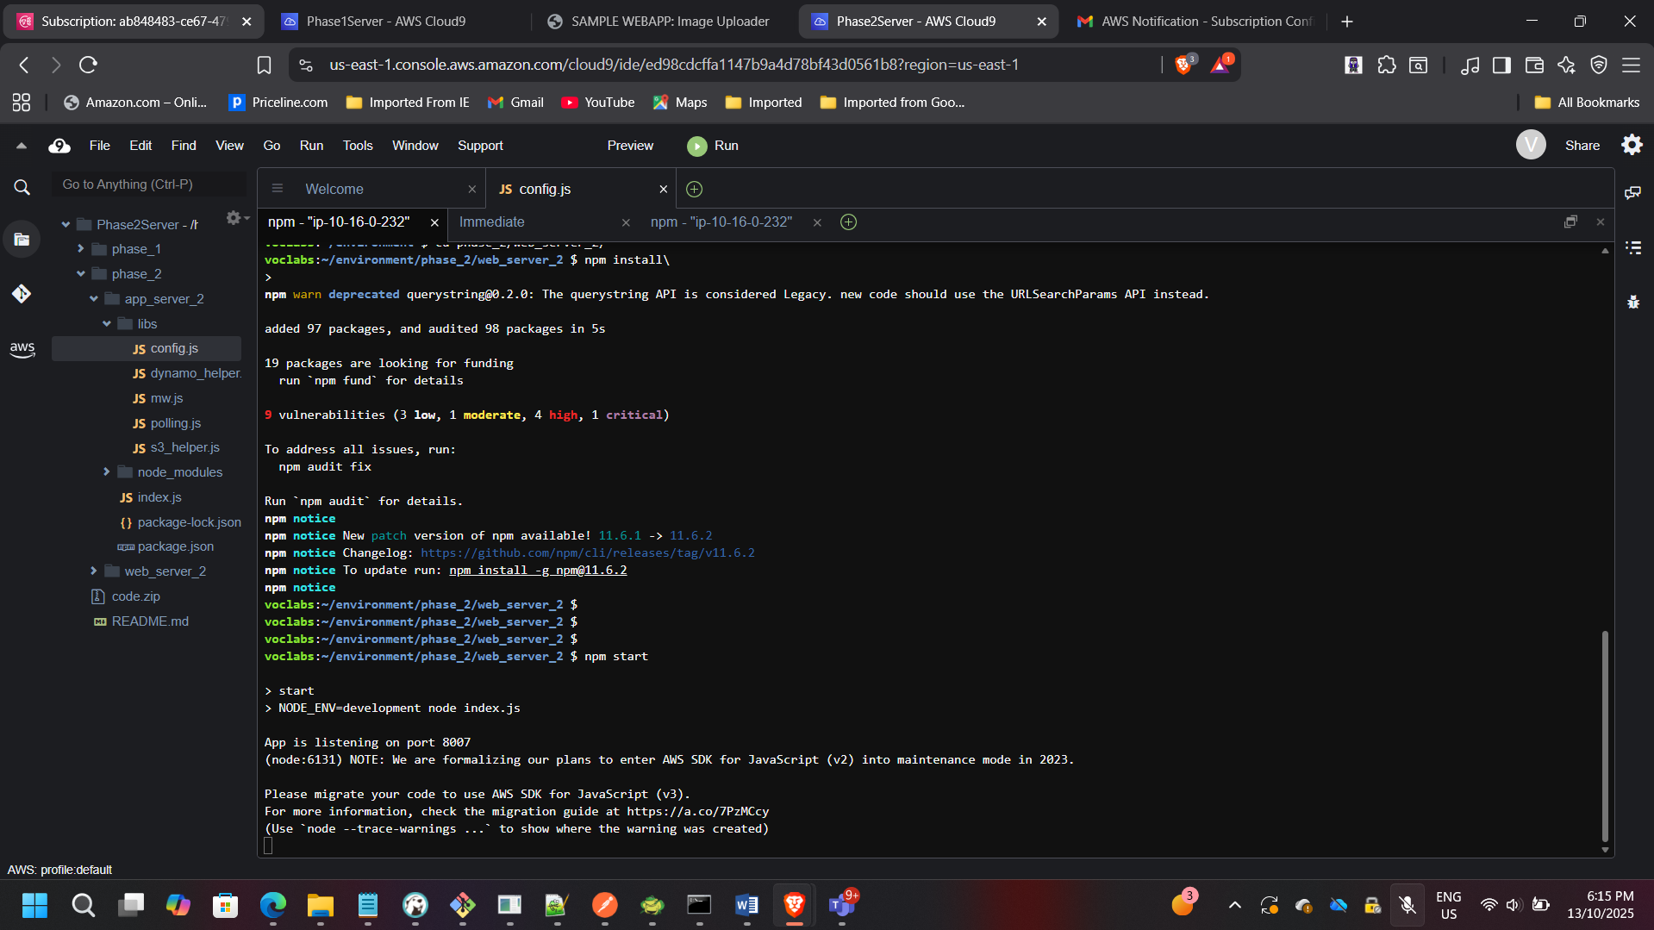Click the Go to Anything search field
Screen dimensions: 1654x930
point(148,184)
